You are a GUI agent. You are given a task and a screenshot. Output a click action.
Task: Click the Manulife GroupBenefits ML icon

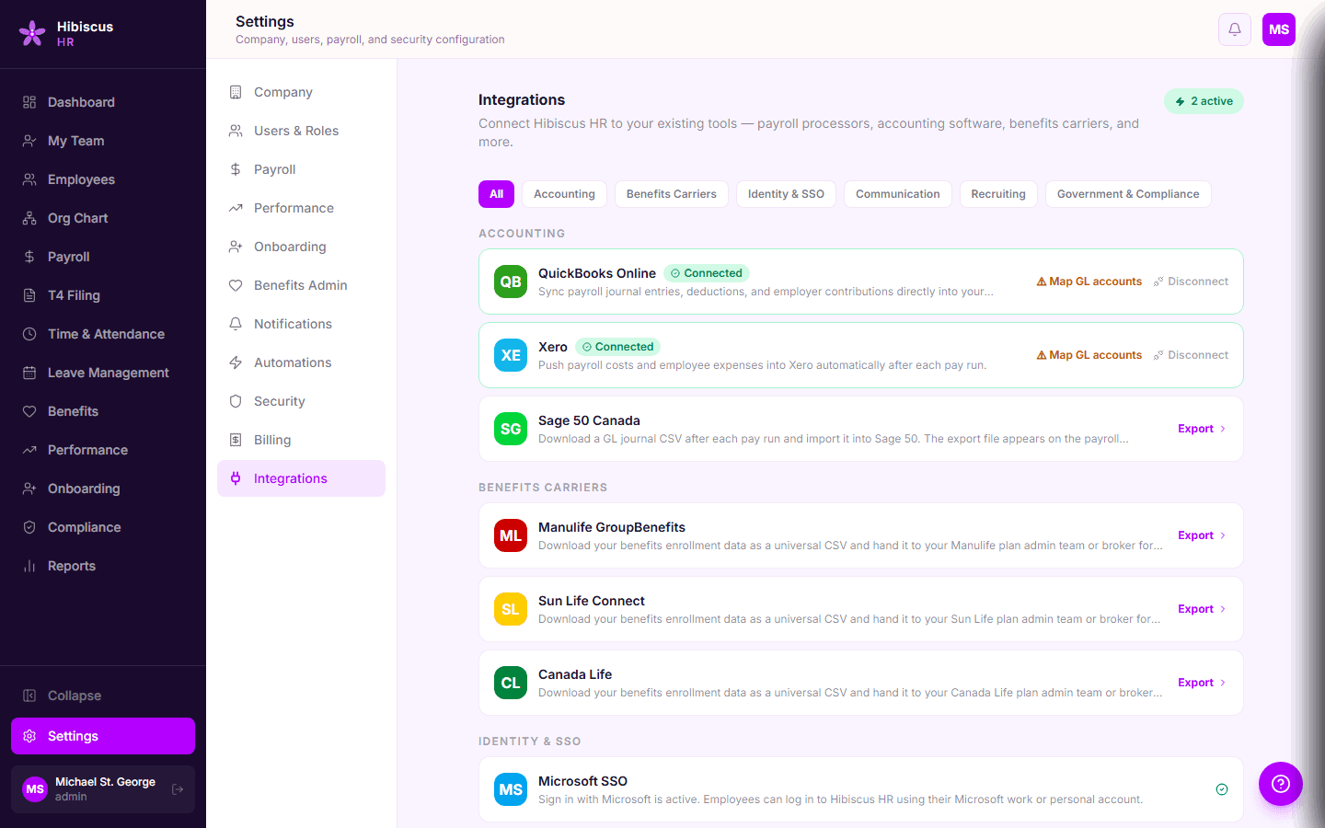point(510,535)
